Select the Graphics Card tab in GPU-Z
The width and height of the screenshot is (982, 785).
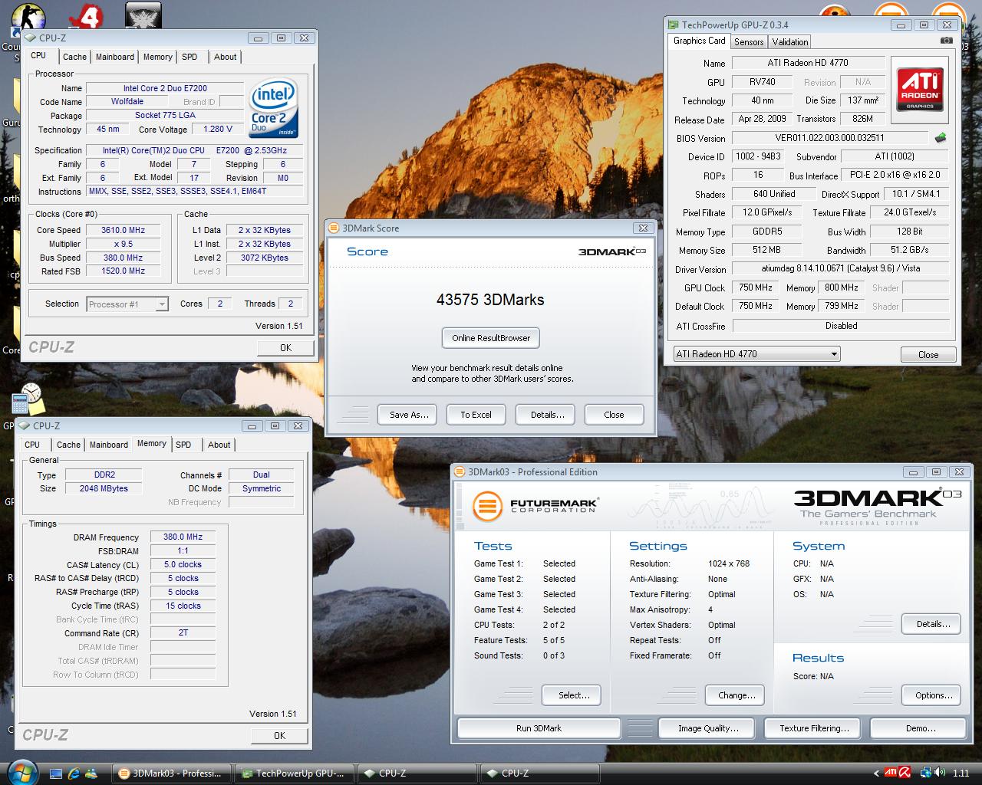[699, 41]
